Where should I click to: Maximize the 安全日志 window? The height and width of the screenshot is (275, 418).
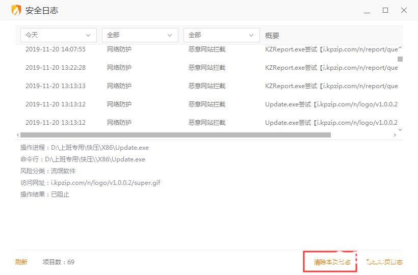385,10
